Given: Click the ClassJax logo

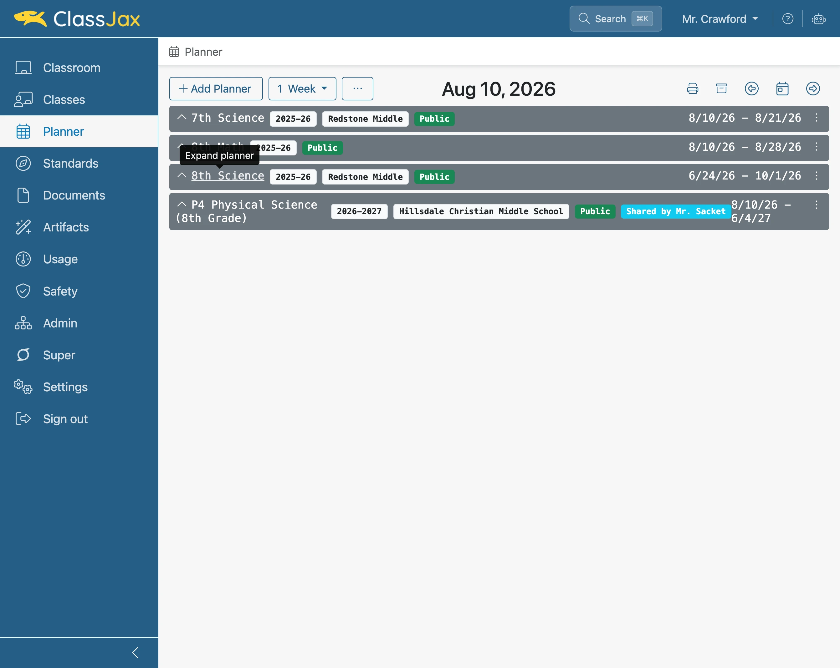Looking at the screenshot, I should [x=77, y=19].
